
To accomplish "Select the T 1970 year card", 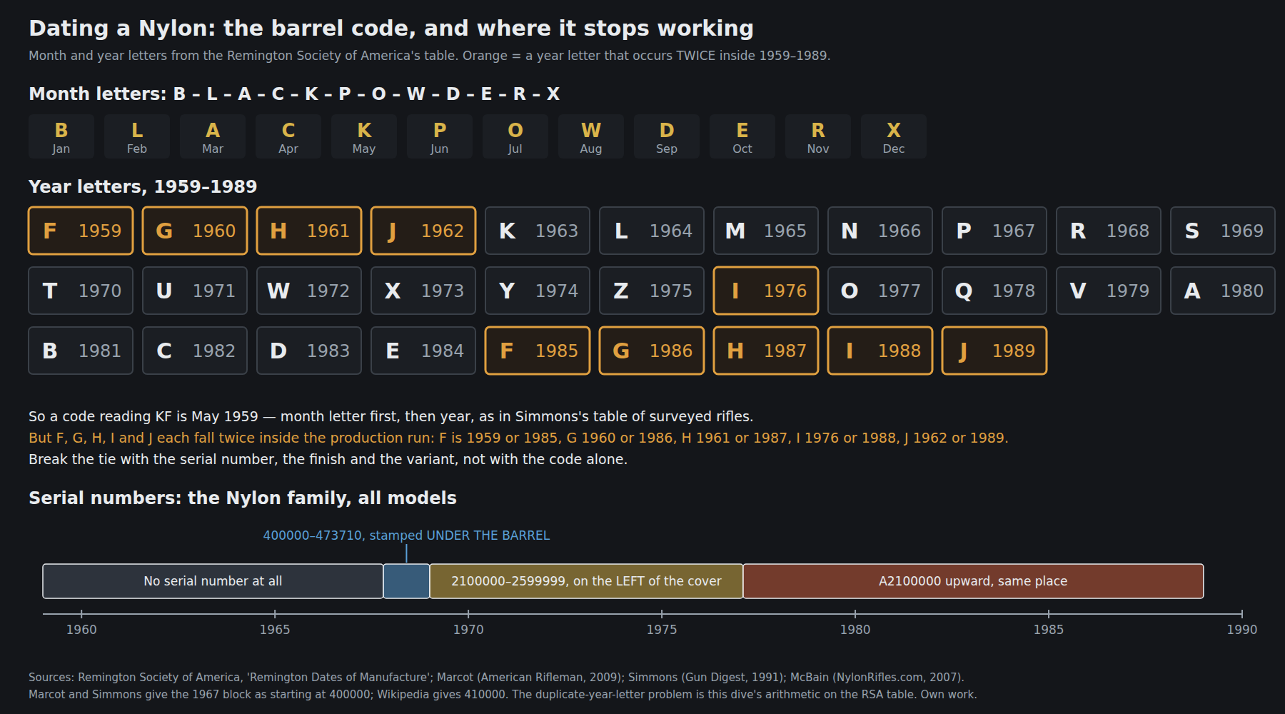I will pos(81,291).
